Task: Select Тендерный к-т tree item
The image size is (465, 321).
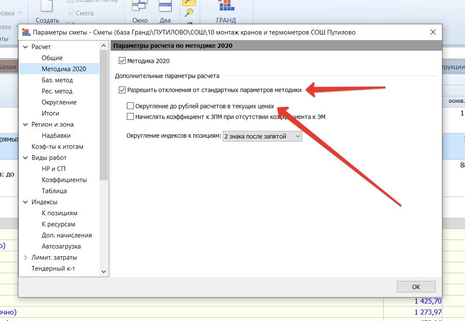Action: point(53,269)
